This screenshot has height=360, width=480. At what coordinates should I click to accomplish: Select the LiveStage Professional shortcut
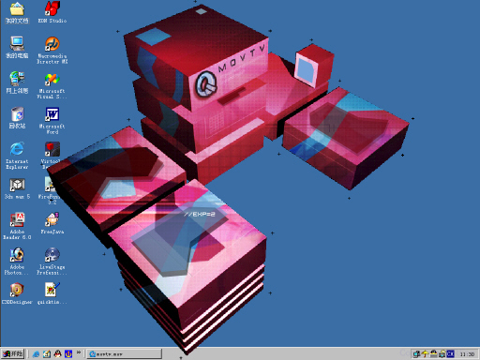point(52,262)
